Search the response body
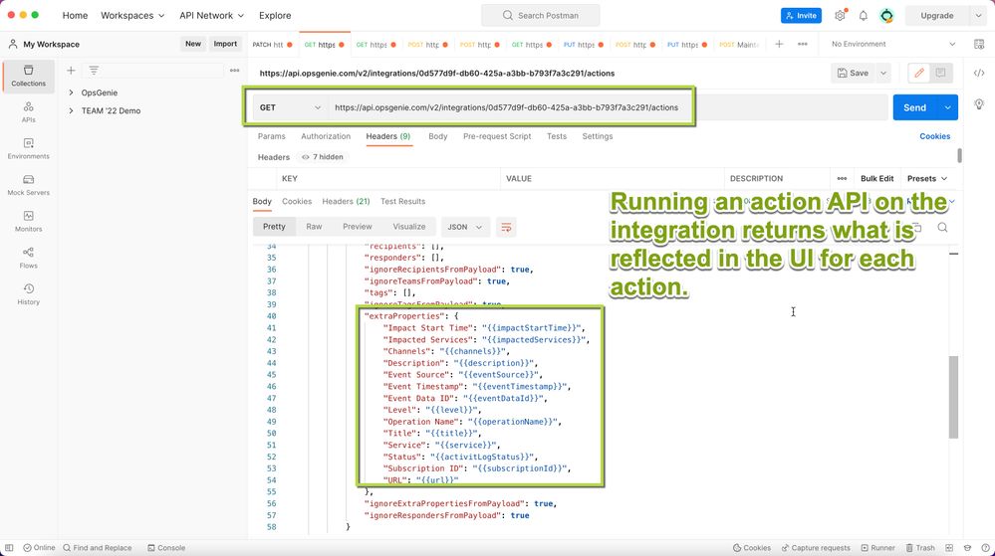Screen dimensions: 995x556 [942, 227]
